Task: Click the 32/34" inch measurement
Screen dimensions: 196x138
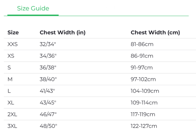Action: (48, 44)
